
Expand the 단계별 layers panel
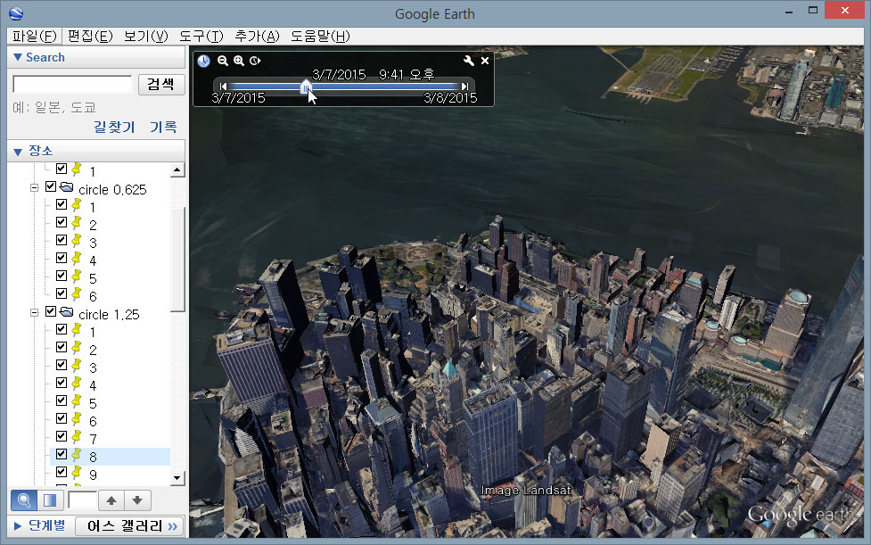18,525
